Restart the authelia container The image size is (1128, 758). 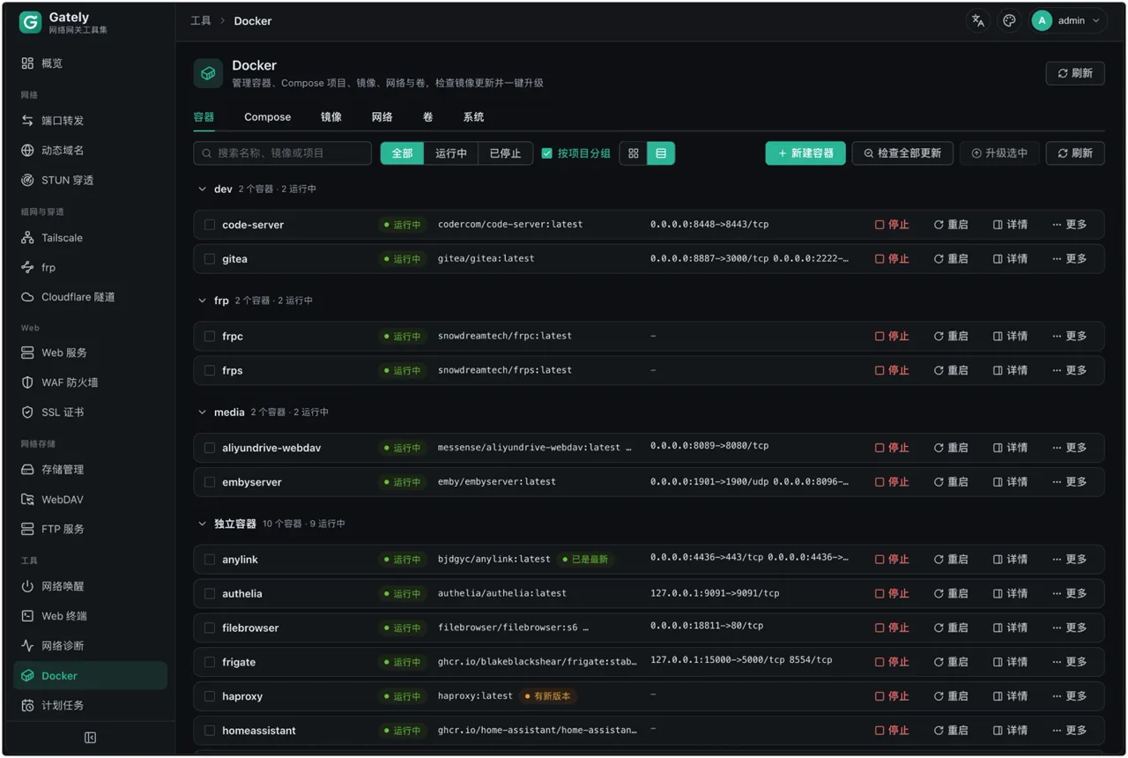(951, 594)
